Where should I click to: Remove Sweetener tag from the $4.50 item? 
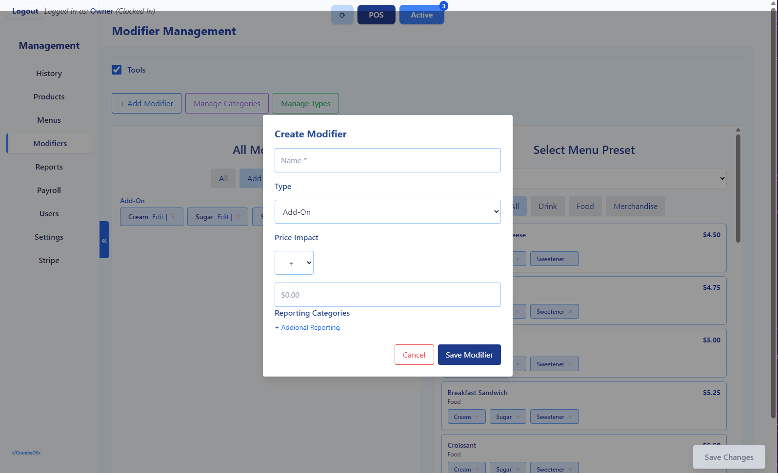click(570, 259)
